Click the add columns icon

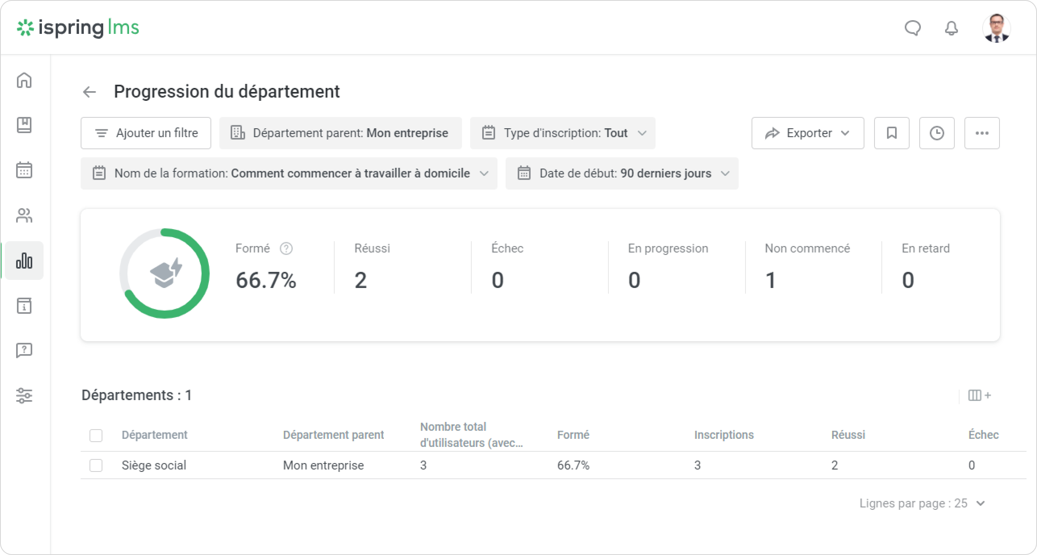point(979,395)
